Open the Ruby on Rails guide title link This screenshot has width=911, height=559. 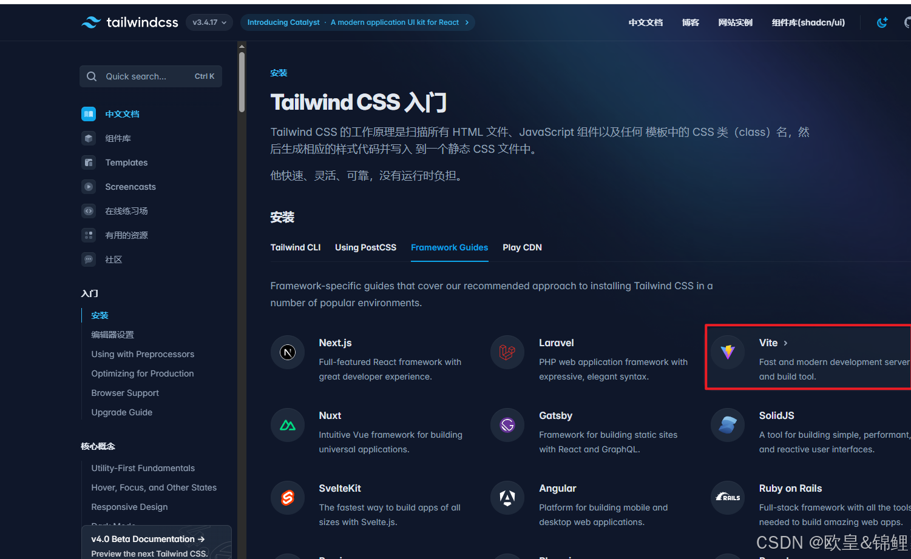tap(790, 488)
